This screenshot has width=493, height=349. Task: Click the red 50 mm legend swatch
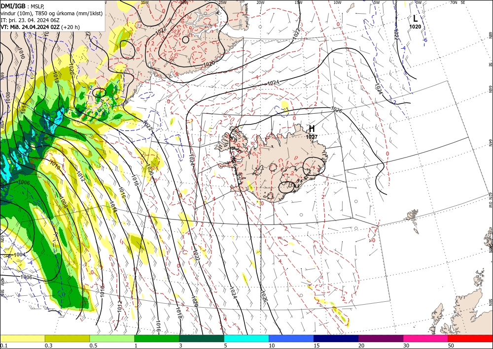tap(470, 338)
